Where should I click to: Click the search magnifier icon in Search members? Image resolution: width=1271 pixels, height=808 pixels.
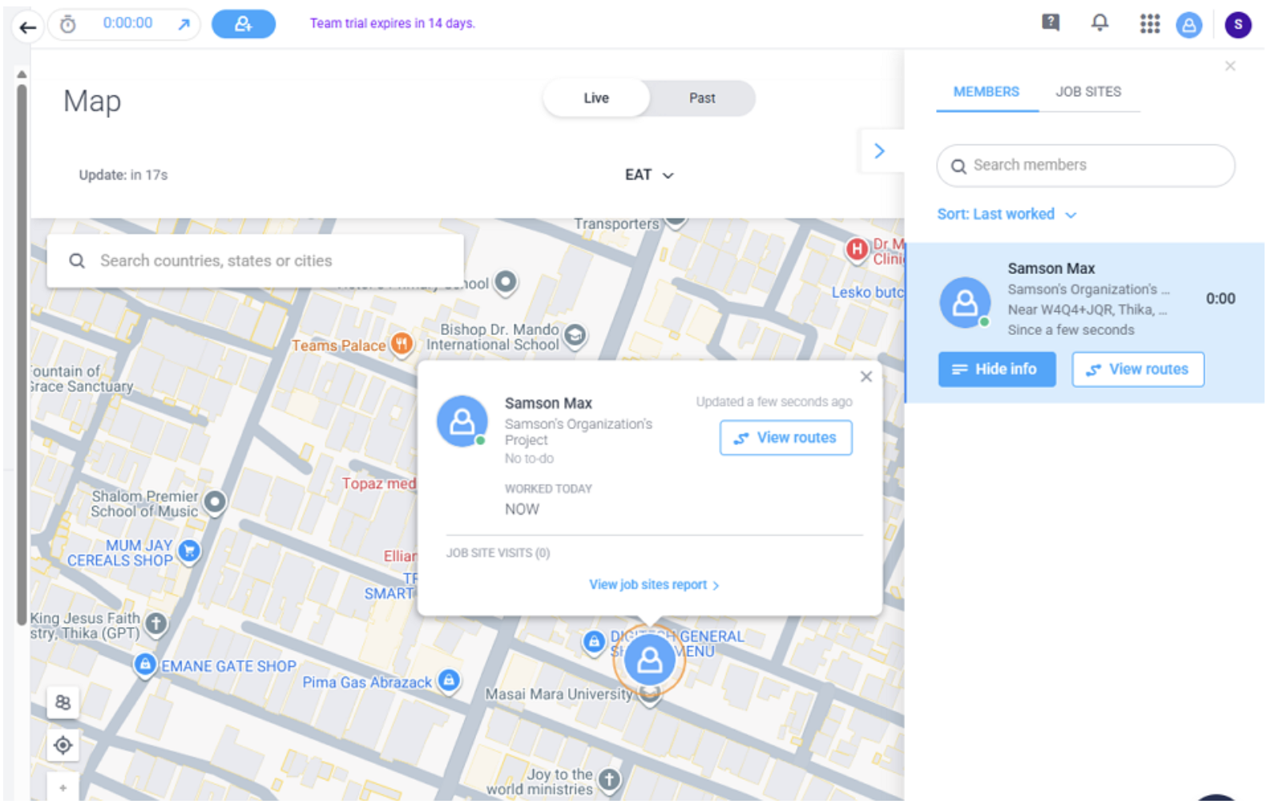[x=958, y=167]
